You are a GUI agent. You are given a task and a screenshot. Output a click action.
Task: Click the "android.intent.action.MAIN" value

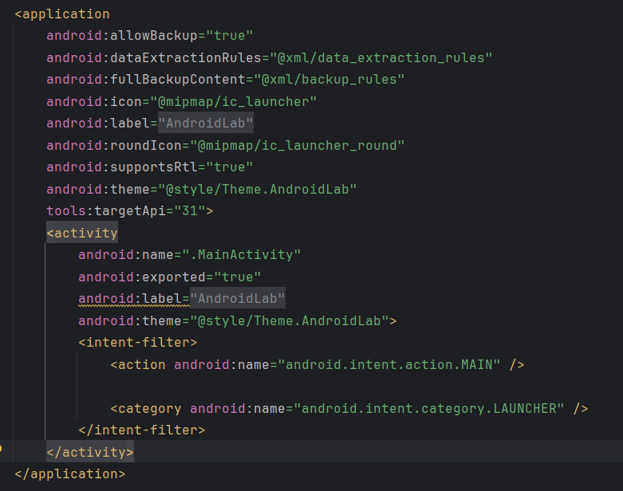pyautogui.click(x=389, y=364)
